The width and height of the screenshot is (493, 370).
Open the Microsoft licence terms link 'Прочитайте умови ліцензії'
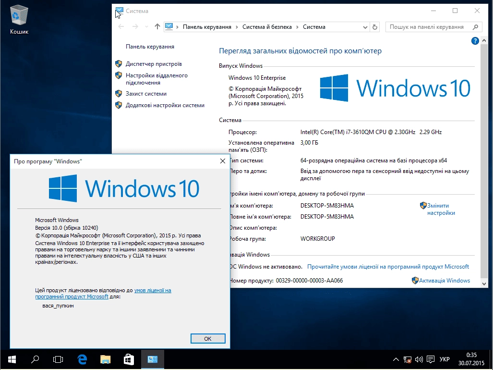[x=388, y=267]
